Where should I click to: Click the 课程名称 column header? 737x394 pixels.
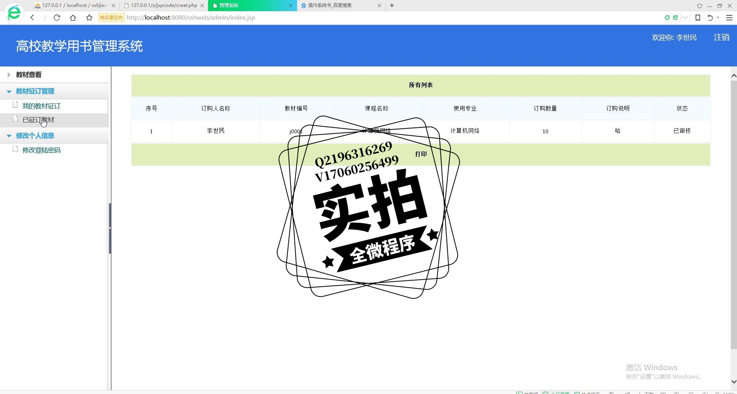[377, 108]
